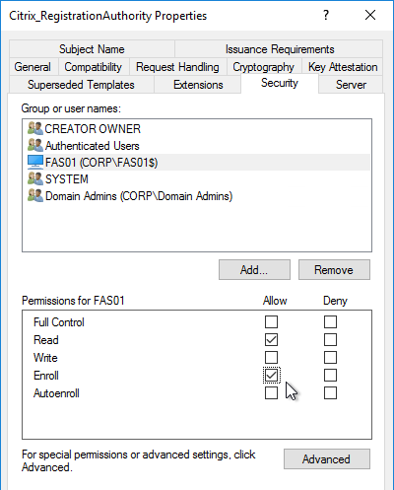Close the Properties dialog window
Viewport: 394px width, 490px height.
[x=370, y=15]
